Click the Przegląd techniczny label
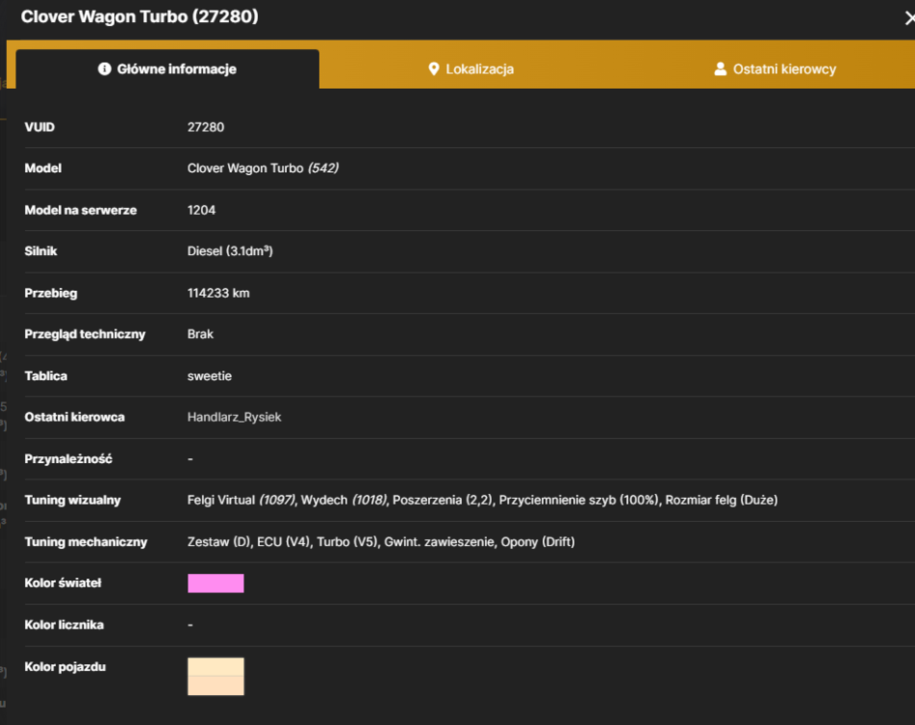Screen dimensions: 915x725 coord(85,333)
